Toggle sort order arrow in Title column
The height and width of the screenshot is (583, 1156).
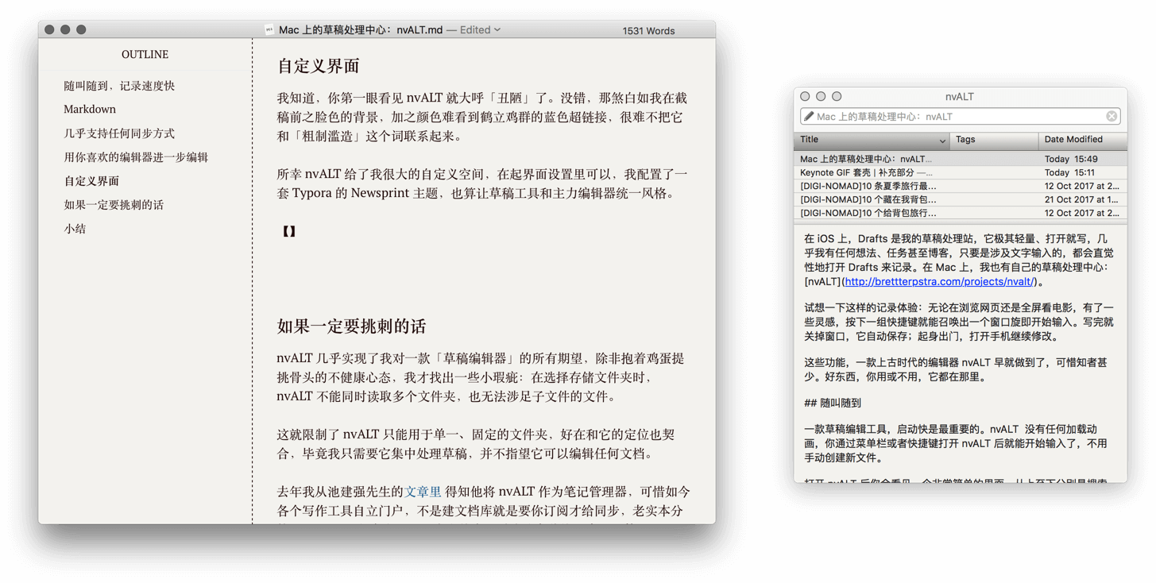click(x=942, y=141)
